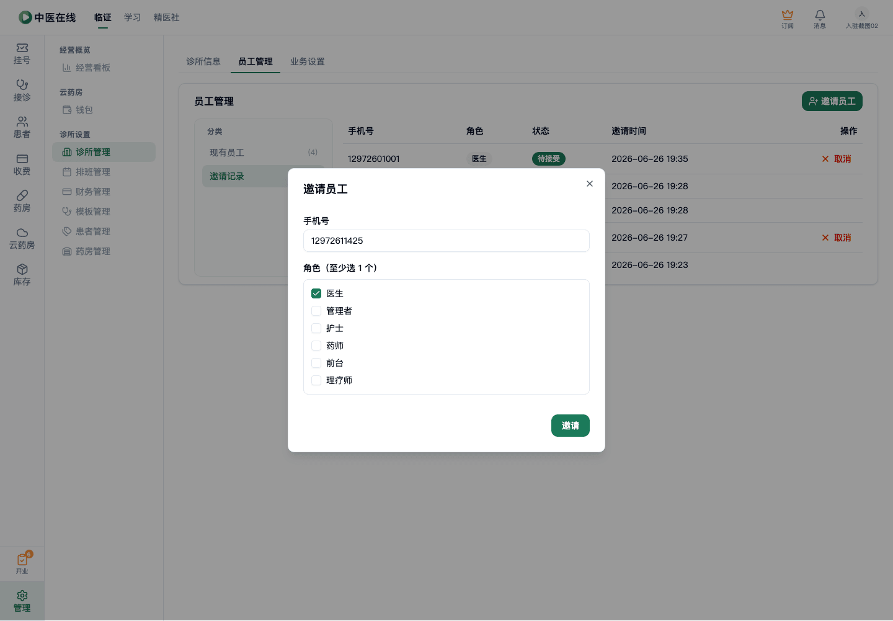Cancel the invitation sent at 19:27
This screenshot has width=893, height=621.
pyautogui.click(x=837, y=238)
